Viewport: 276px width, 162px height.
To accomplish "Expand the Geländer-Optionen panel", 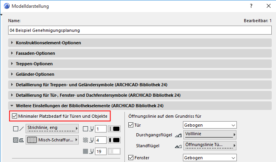I will tap(140, 74).
